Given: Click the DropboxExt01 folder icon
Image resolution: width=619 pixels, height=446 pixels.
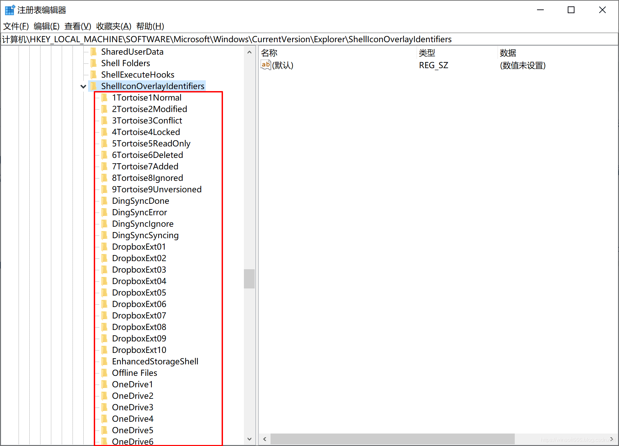Looking at the screenshot, I should point(105,247).
